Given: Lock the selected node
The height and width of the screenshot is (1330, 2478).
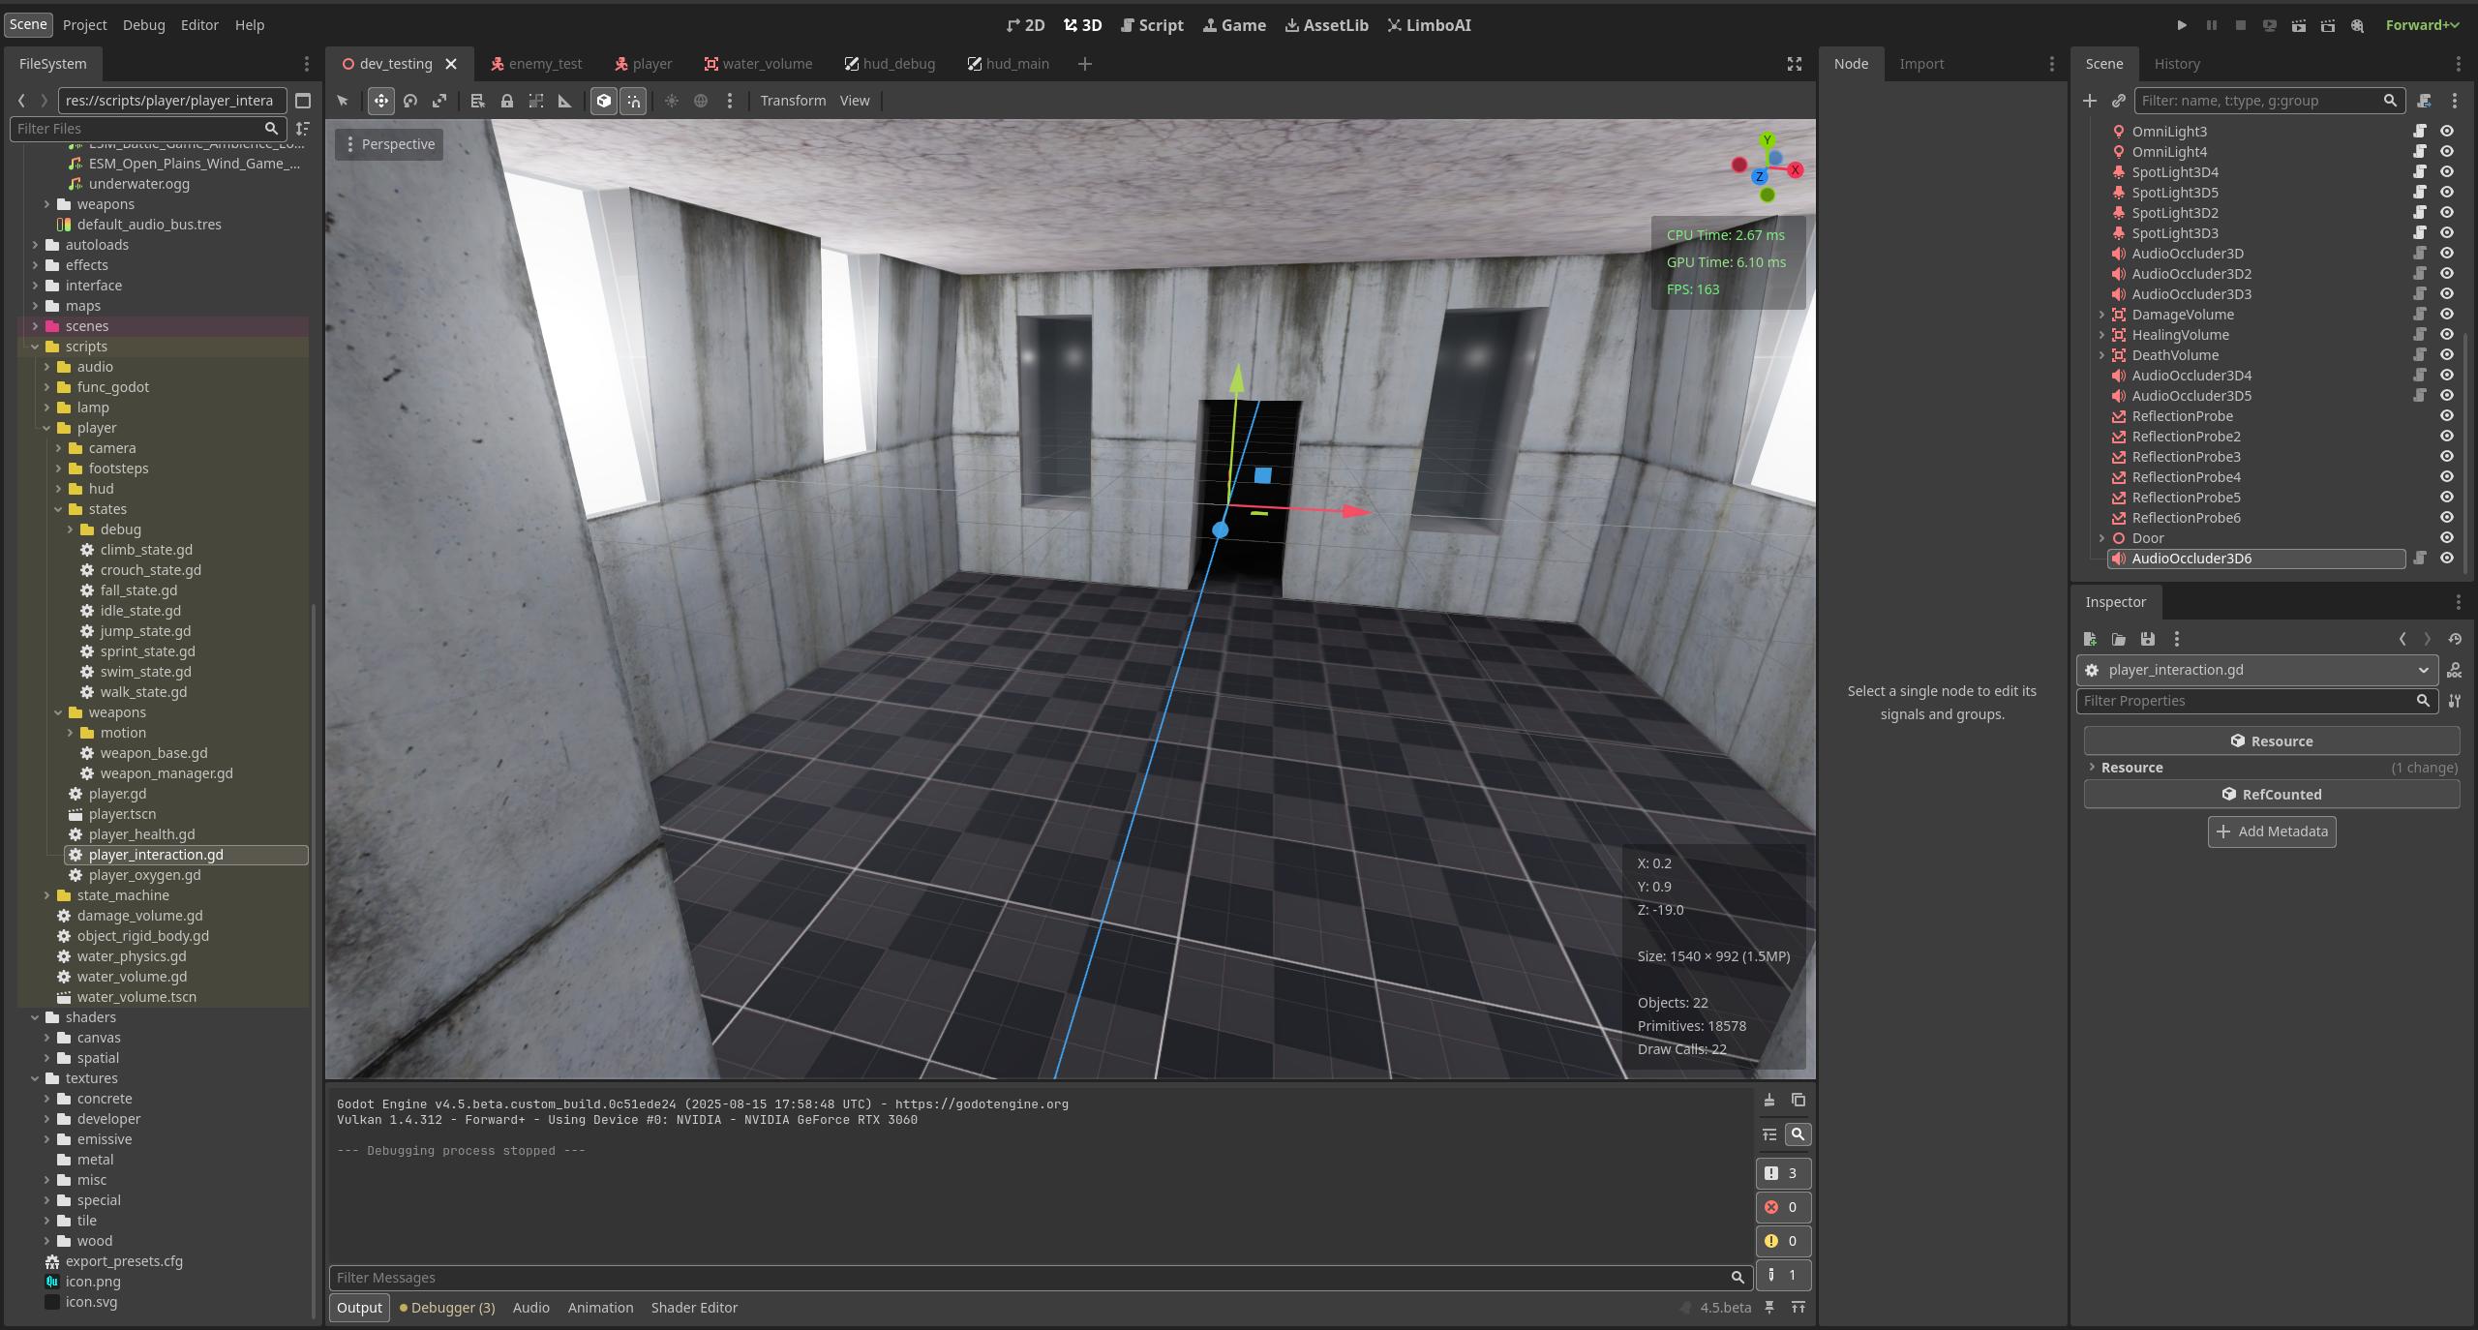Looking at the screenshot, I should (506, 101).
